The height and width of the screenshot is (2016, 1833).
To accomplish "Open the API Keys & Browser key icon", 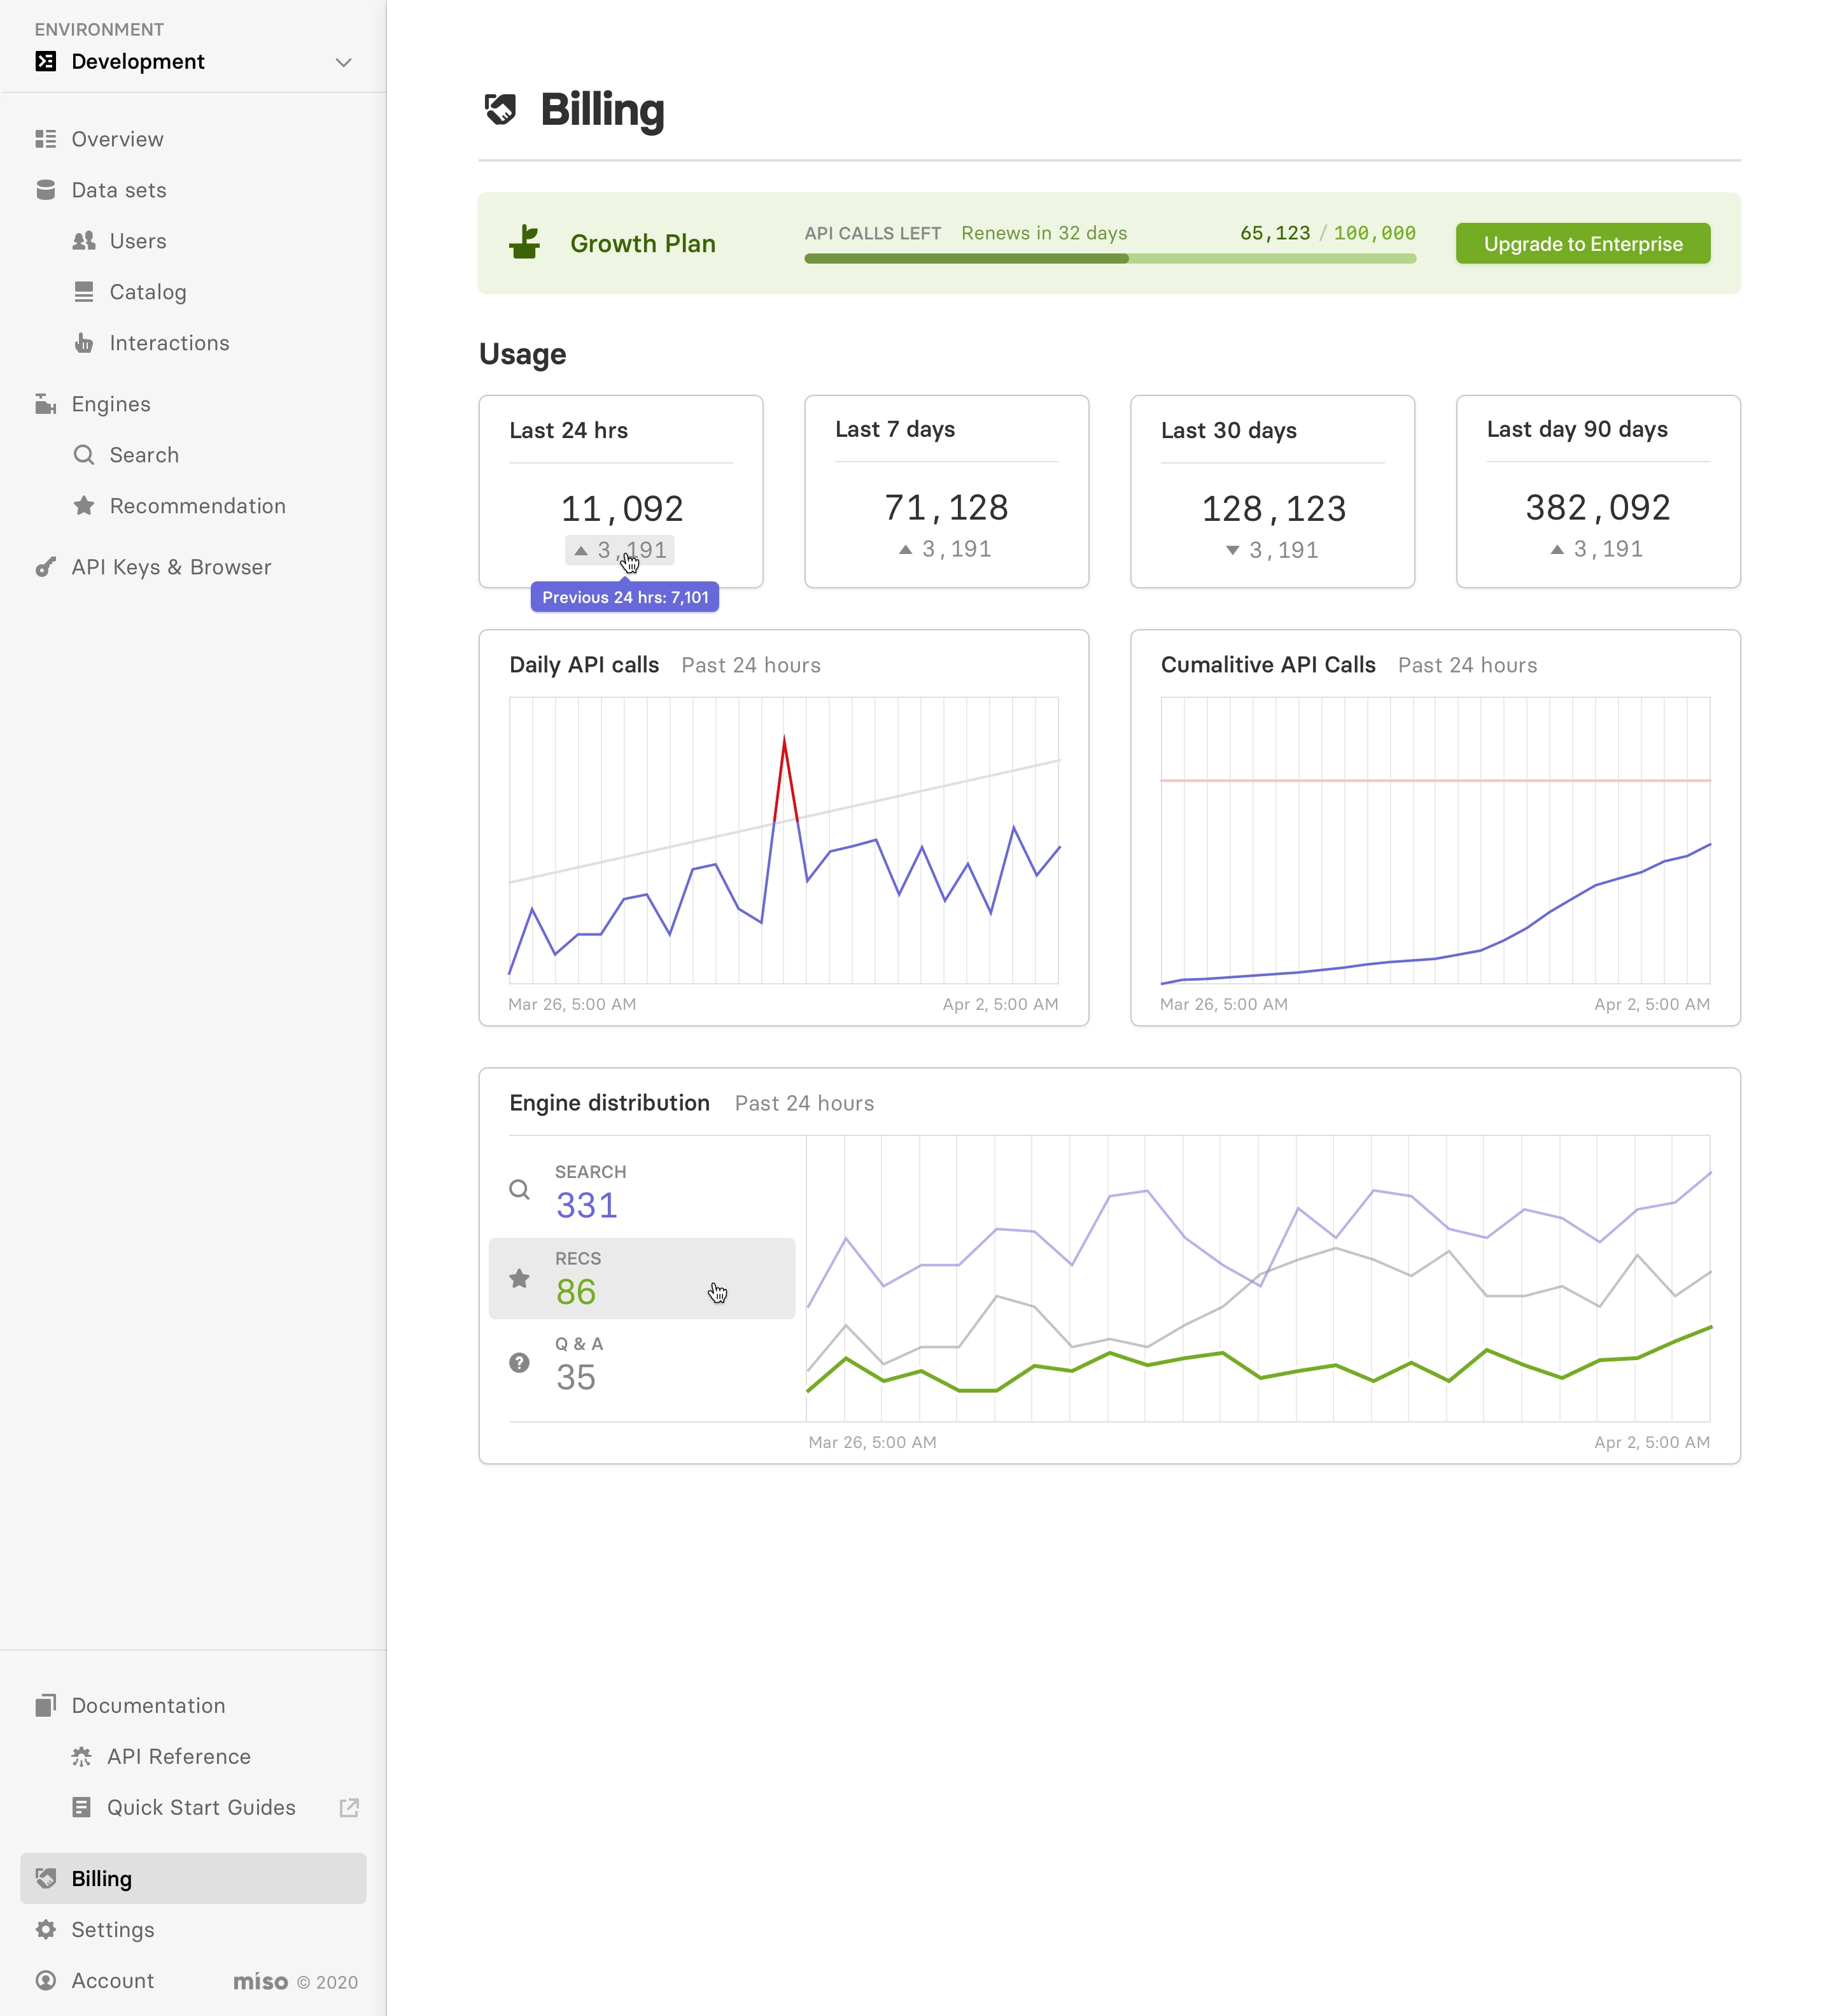I will click(x=46, y=567).
